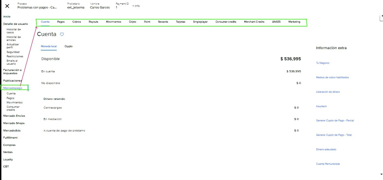This screenshot has height=180, width=383.
Task: Open the Cuenta Remunerada link
Action: pos(328,164)
